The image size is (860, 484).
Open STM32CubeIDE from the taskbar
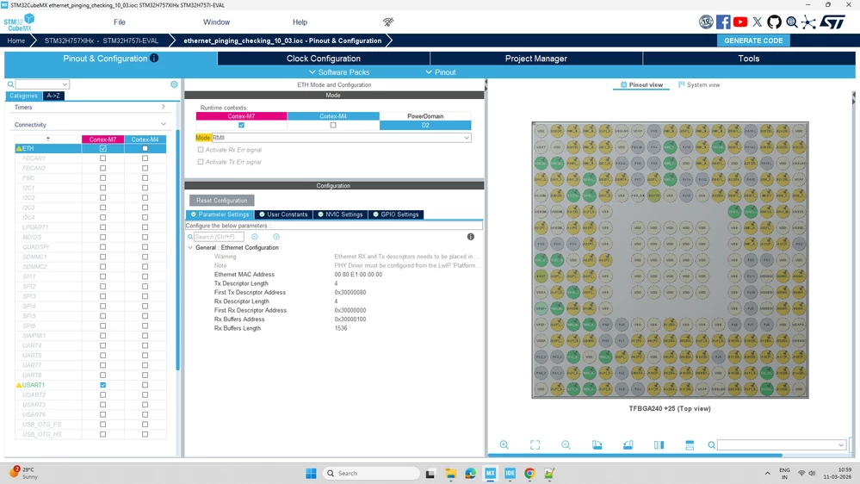[x=510, y=473]
